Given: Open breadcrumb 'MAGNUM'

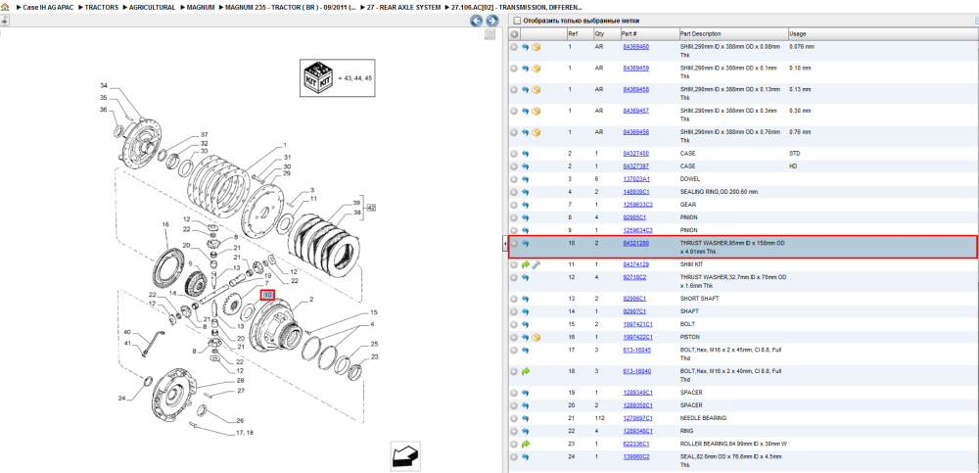Looking at the screenshot, I should [201, 8].
